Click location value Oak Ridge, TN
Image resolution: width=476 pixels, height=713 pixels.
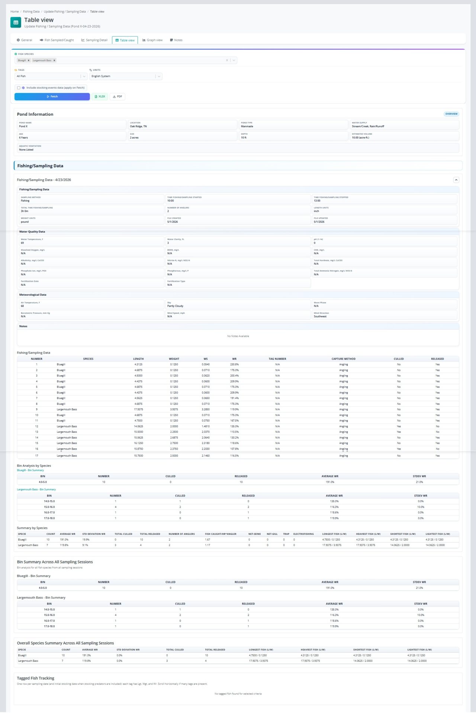138,127
